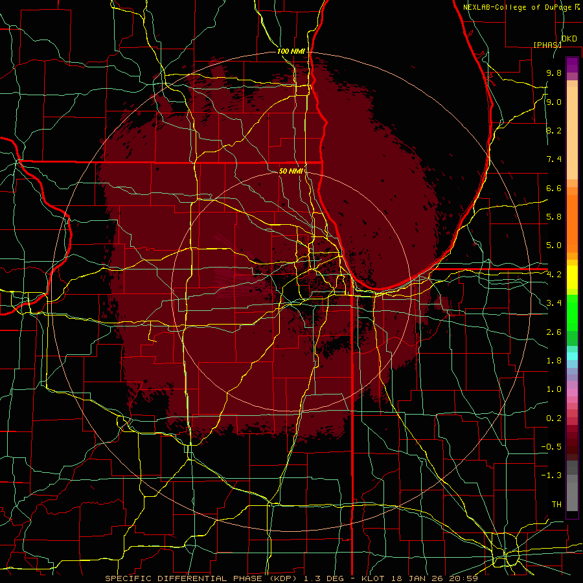Click the 3.4 legend value
Screen dimensions: 583x583
point(554,303)
